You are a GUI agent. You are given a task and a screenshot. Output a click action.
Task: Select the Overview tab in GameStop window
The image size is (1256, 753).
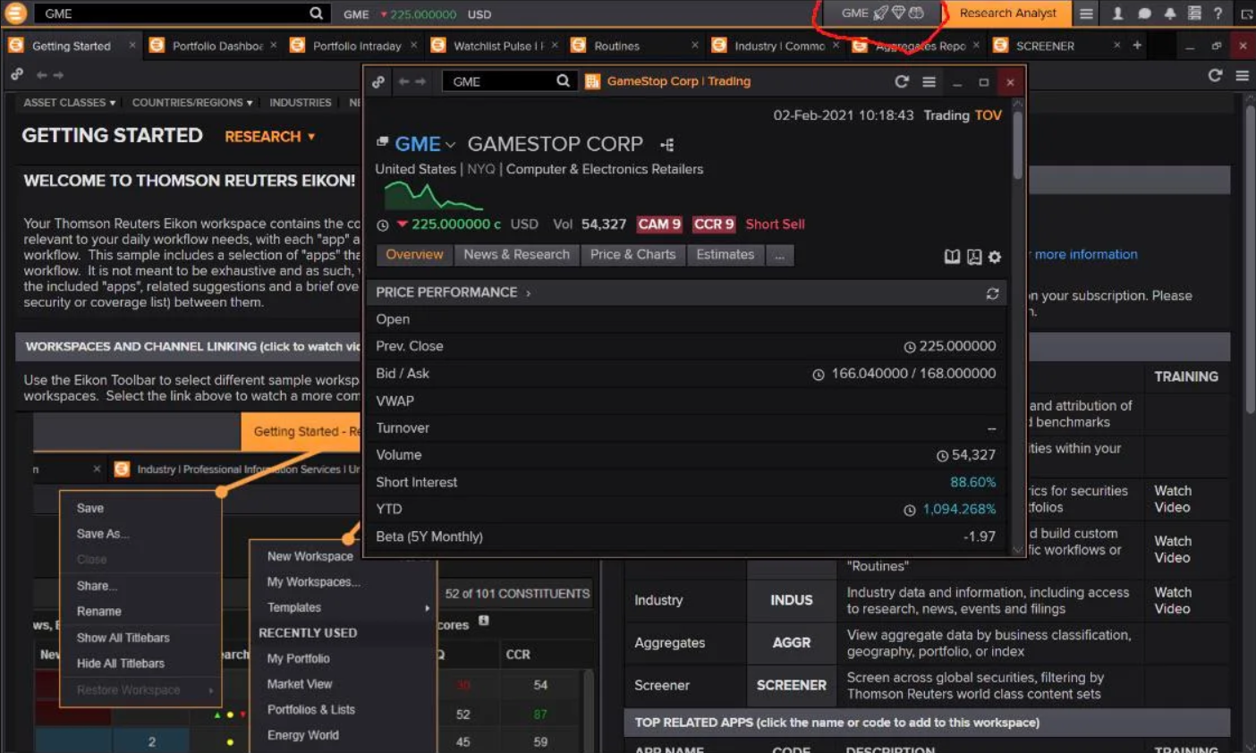click(x=414, y=255)
